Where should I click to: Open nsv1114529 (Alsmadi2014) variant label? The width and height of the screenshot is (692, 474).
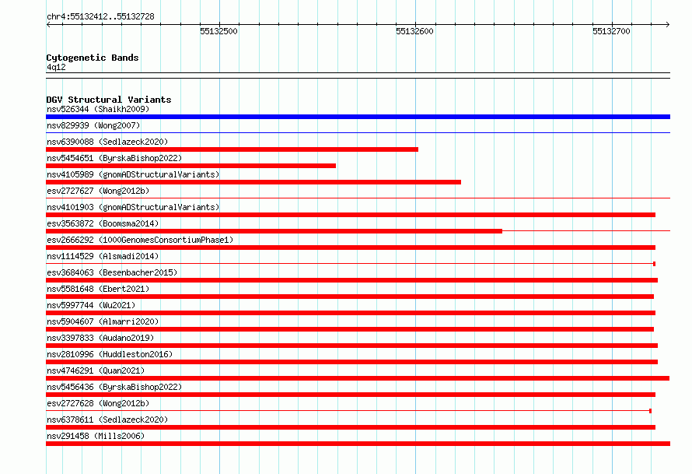(103, 256)
